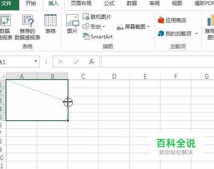Viewport: 214px width, 169px height.
Task: Go to the 审阅 tab
Action: pos(155,3)
